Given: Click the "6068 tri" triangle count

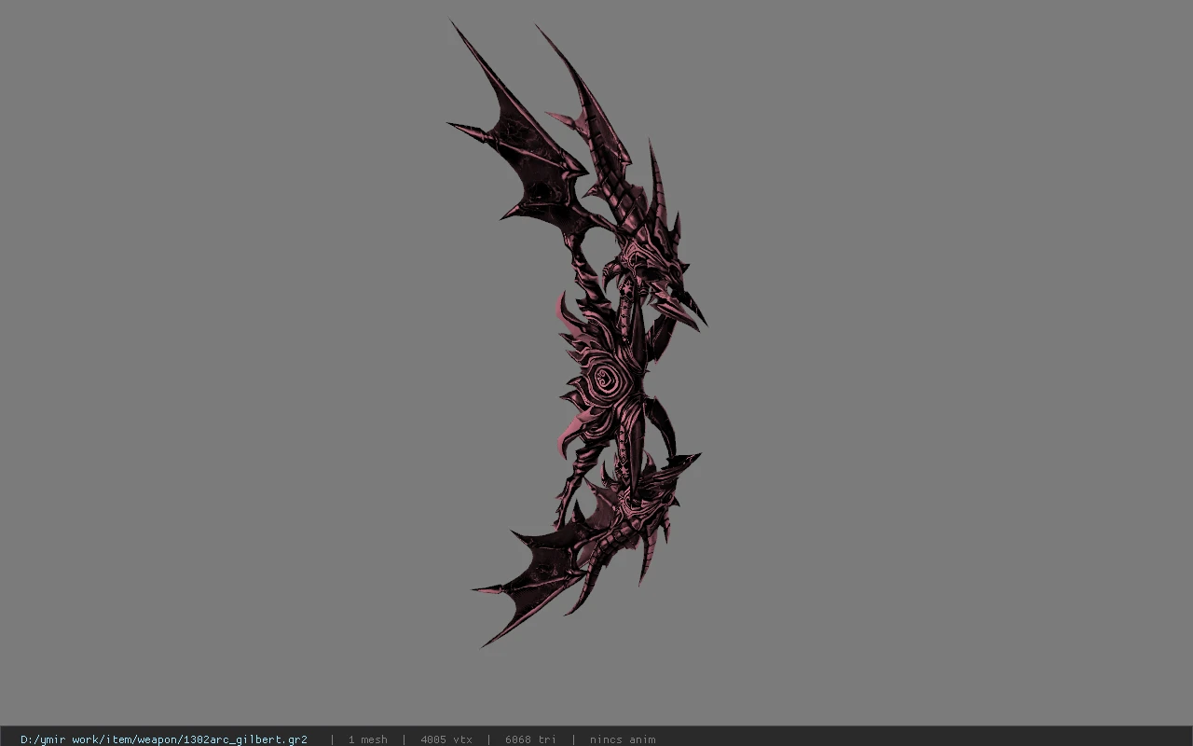Looking at the screenshot, I should pos(530,739).
